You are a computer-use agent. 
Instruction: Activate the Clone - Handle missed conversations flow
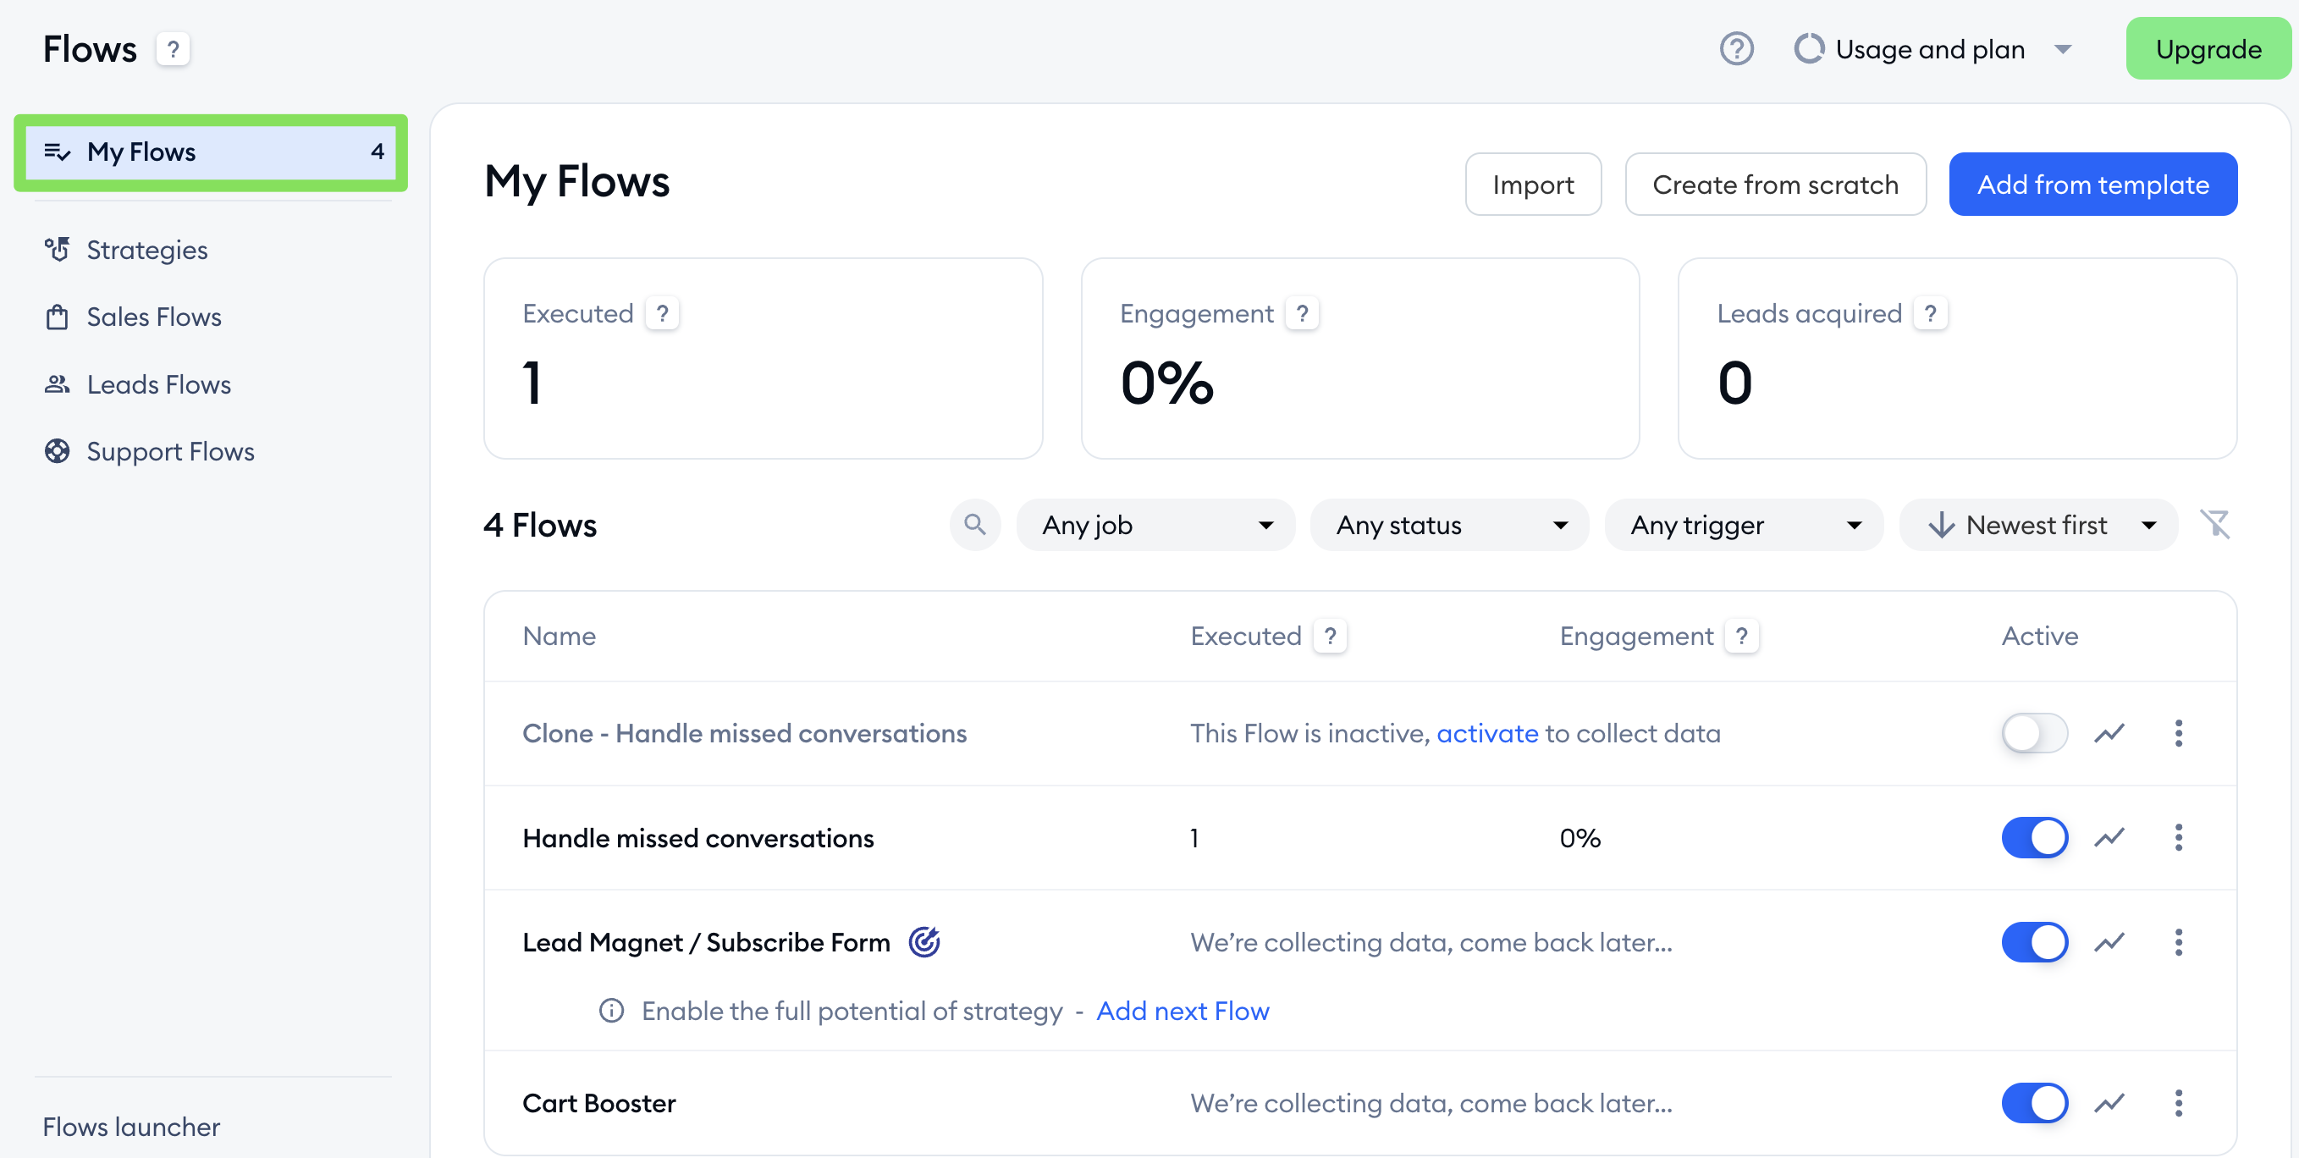2035,733
